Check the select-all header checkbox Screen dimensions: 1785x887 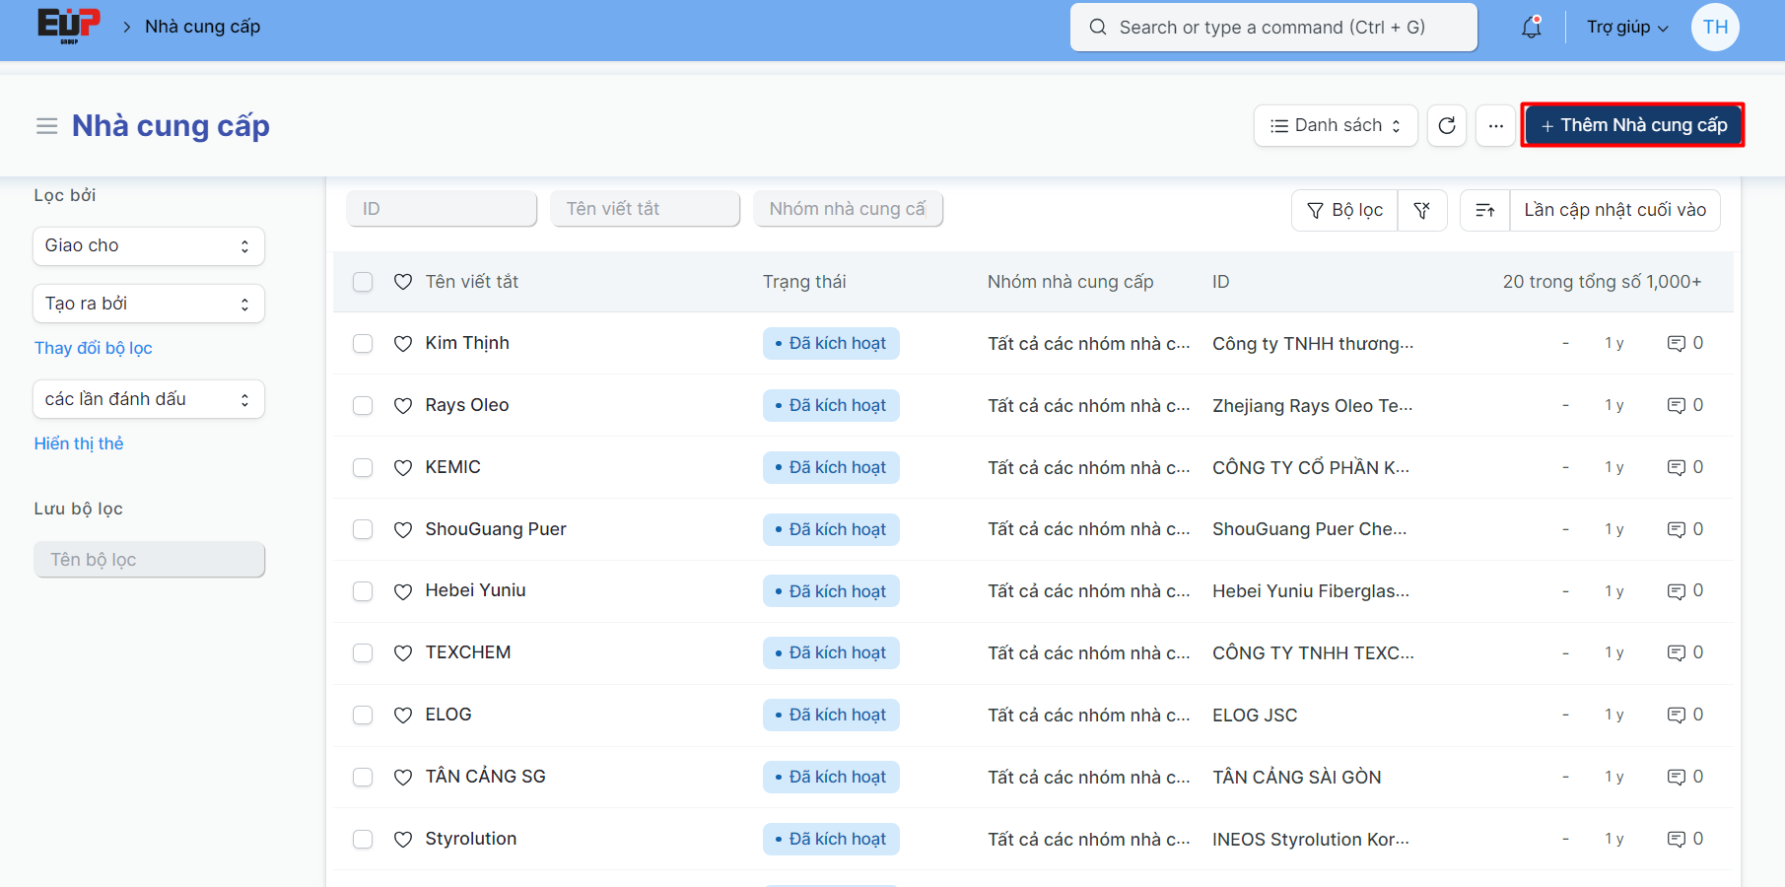tap(363, 282)
